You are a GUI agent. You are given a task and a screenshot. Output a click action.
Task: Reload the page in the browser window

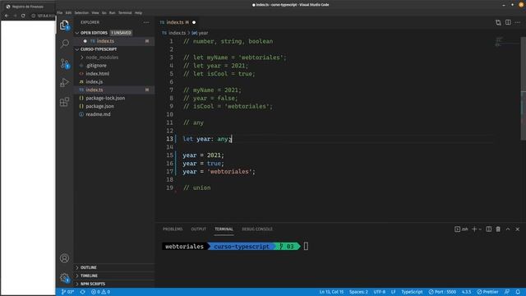click(x=23, y=16)
